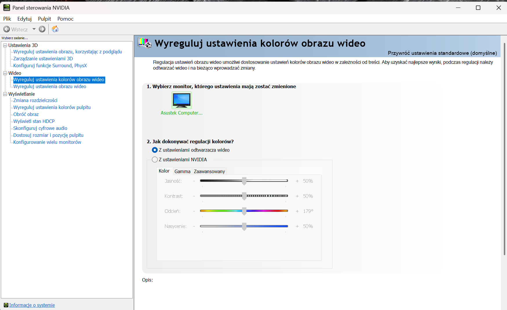Screen dimensions: 507x310
Task: Open Informacje o systemie link
Action: click(32, 305)
